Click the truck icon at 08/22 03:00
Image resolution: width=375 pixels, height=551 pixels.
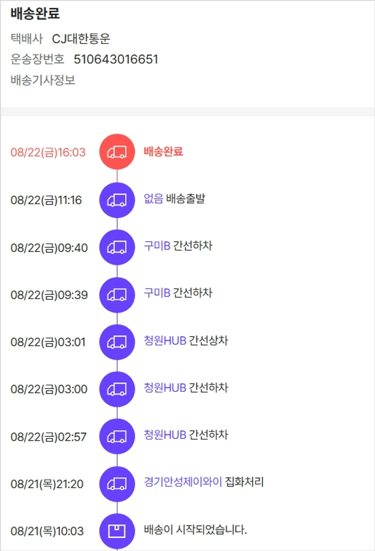117,389
